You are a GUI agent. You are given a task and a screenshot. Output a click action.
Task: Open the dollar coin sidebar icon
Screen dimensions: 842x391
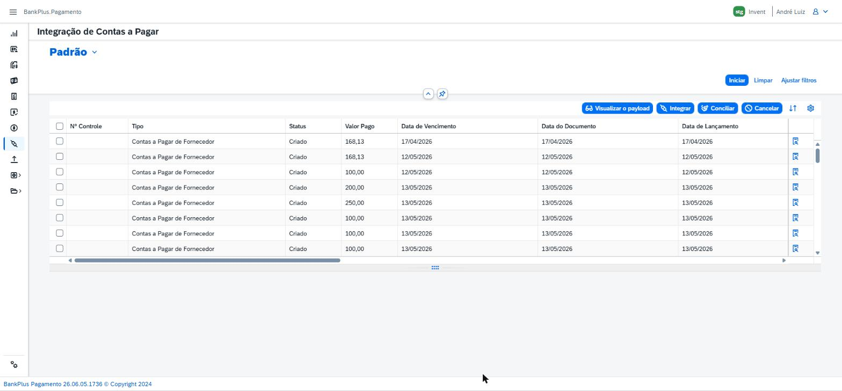point(14,128)
